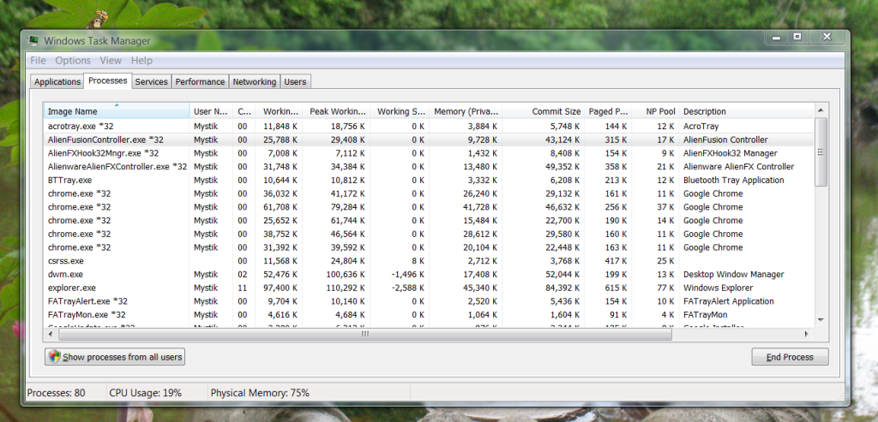Click the shield icon on Show processes button
This screenshot has height=422, width=878.
54,357
